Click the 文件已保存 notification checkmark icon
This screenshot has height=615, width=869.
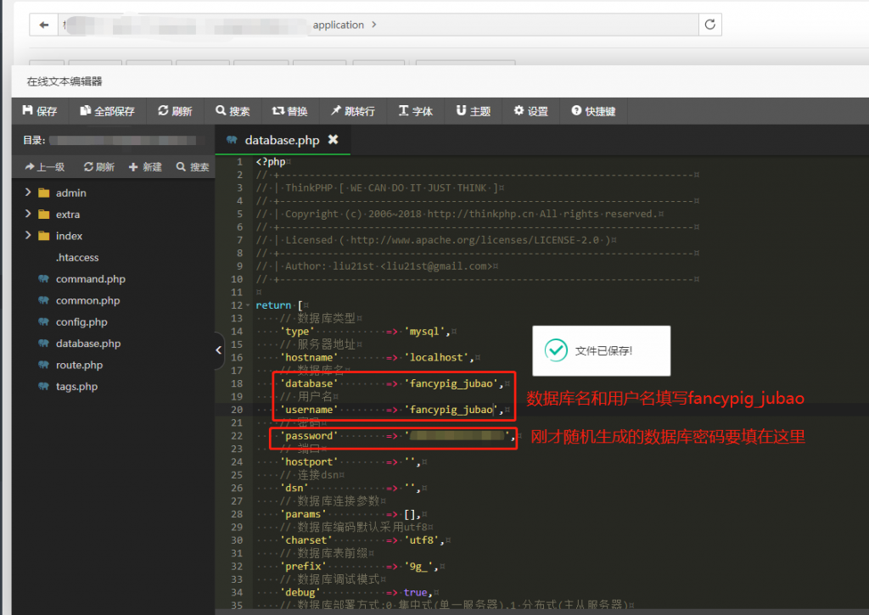pyautogui.click(x=556, y=350)
